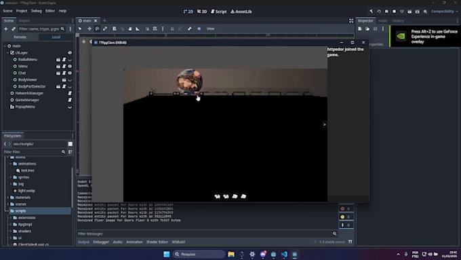This screenshot has height=260, width=461.
Task: Open the skeleton options bone icon
Action: pos(189,29)
